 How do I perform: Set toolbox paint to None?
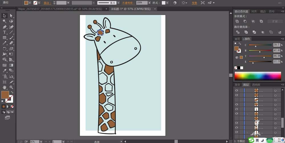[12, 107]
